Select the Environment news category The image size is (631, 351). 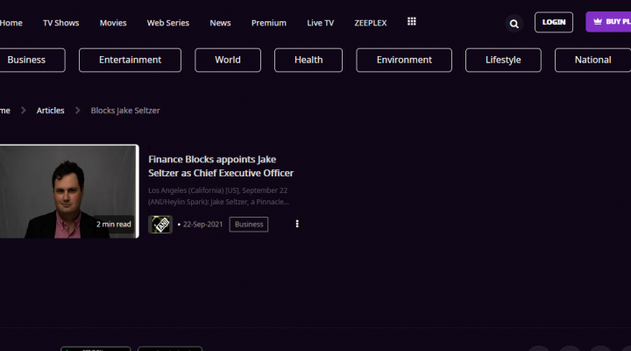404,60
